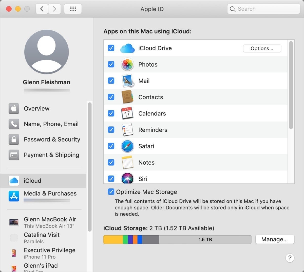
Task: Open the show-all grid icon in toolbar
Action: (x=73, y=9)
